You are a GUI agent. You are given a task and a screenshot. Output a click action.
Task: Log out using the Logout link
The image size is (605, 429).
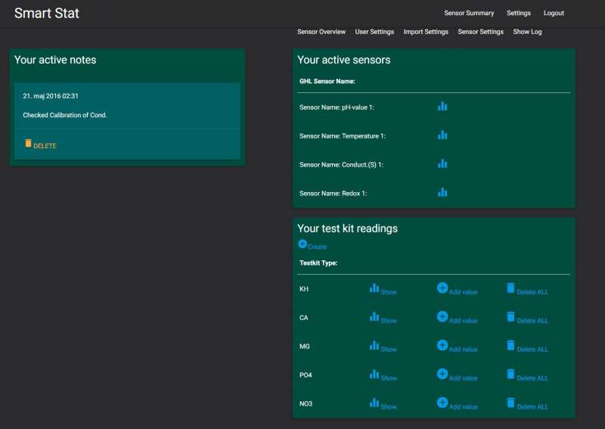pyautogui.click(x=554, y=14)
